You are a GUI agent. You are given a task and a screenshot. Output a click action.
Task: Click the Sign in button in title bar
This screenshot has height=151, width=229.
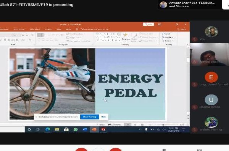coord(148,24)
